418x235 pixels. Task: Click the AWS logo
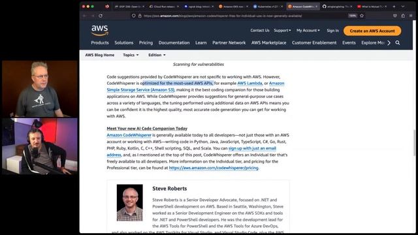click(x=100, y=31)
